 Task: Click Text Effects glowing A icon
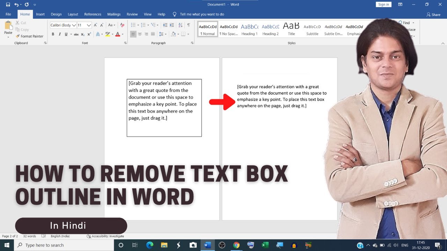coord(97,34)
